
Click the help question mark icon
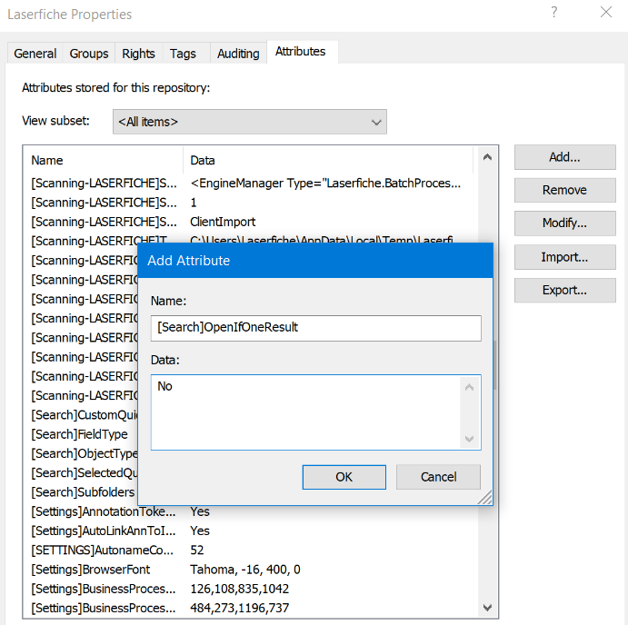click(x=553, y=12)
